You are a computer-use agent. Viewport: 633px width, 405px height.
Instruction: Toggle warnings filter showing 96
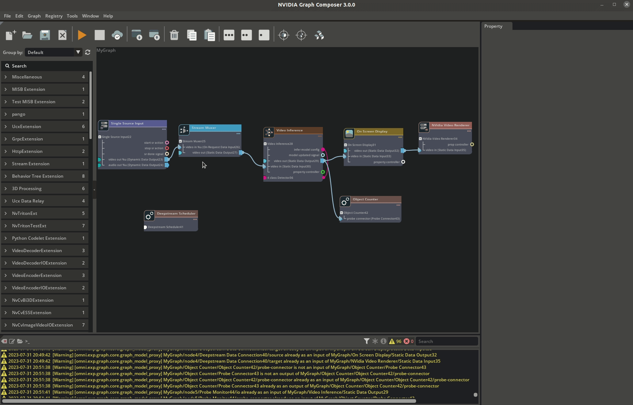[x=395, y=341]
